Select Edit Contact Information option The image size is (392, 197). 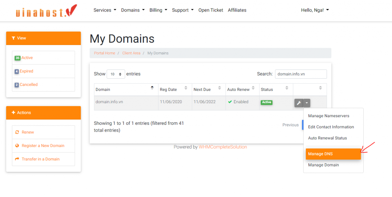point(331,127)
